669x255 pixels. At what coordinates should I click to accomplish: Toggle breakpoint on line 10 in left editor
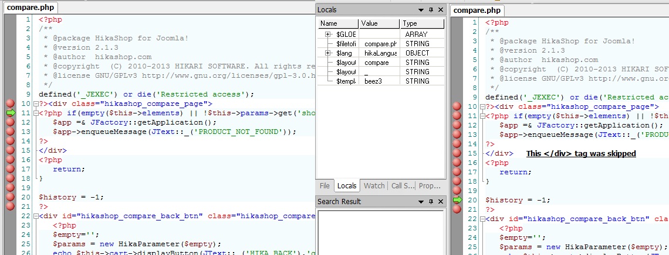9,104
